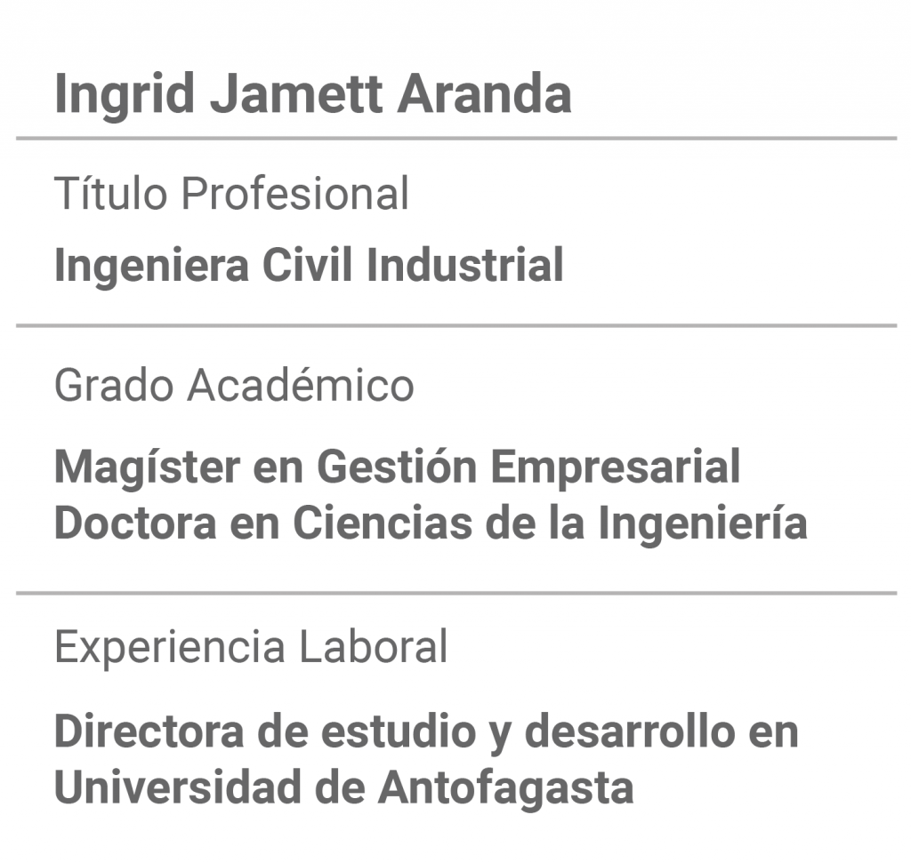Click the word Laboral in section label
Screen dimensions: 911x863
click(374, 646)
